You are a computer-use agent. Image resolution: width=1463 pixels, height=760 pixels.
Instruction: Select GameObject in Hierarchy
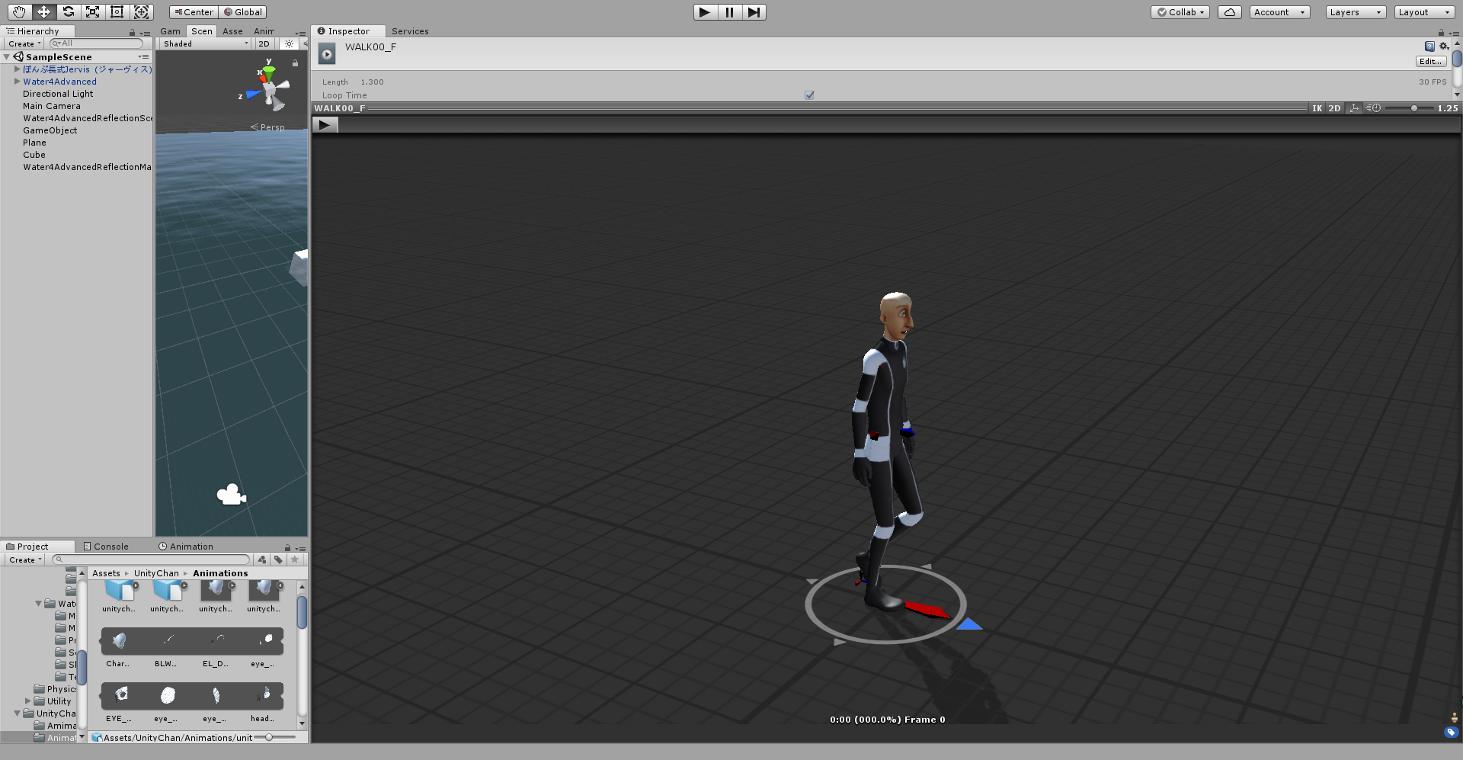[50, 130]
